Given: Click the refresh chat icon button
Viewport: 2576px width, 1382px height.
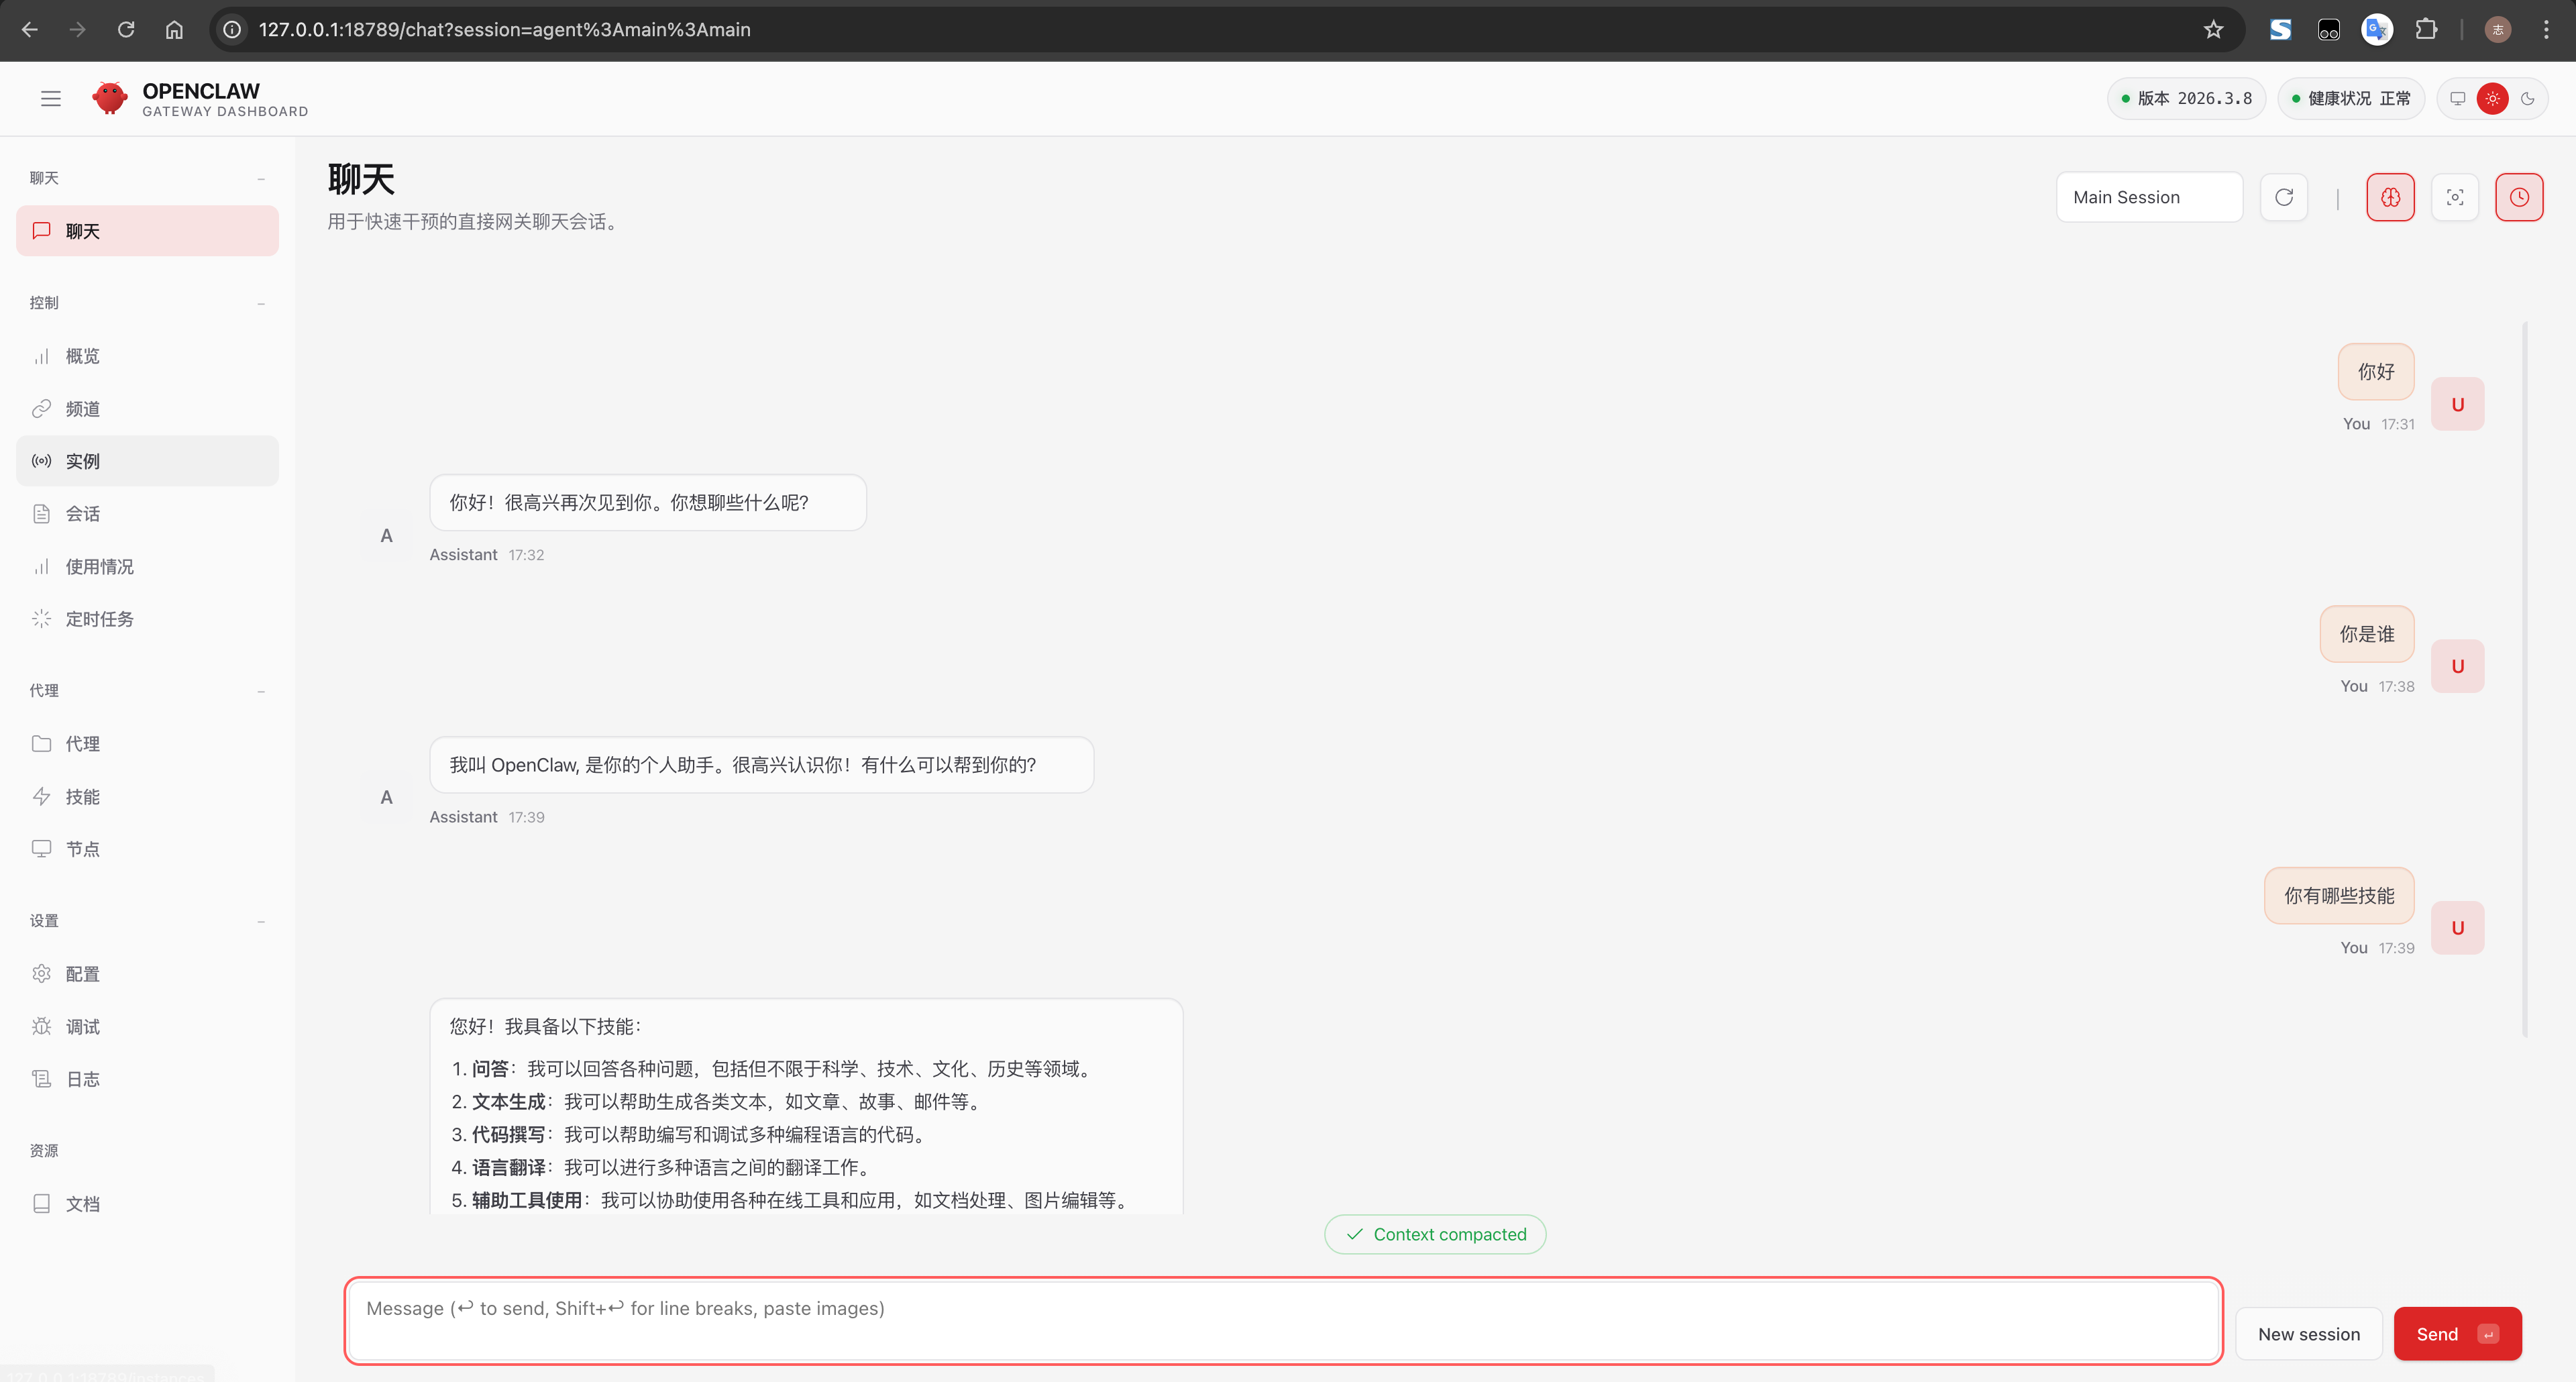Looking at the screenshot, I should [2284, 197].
